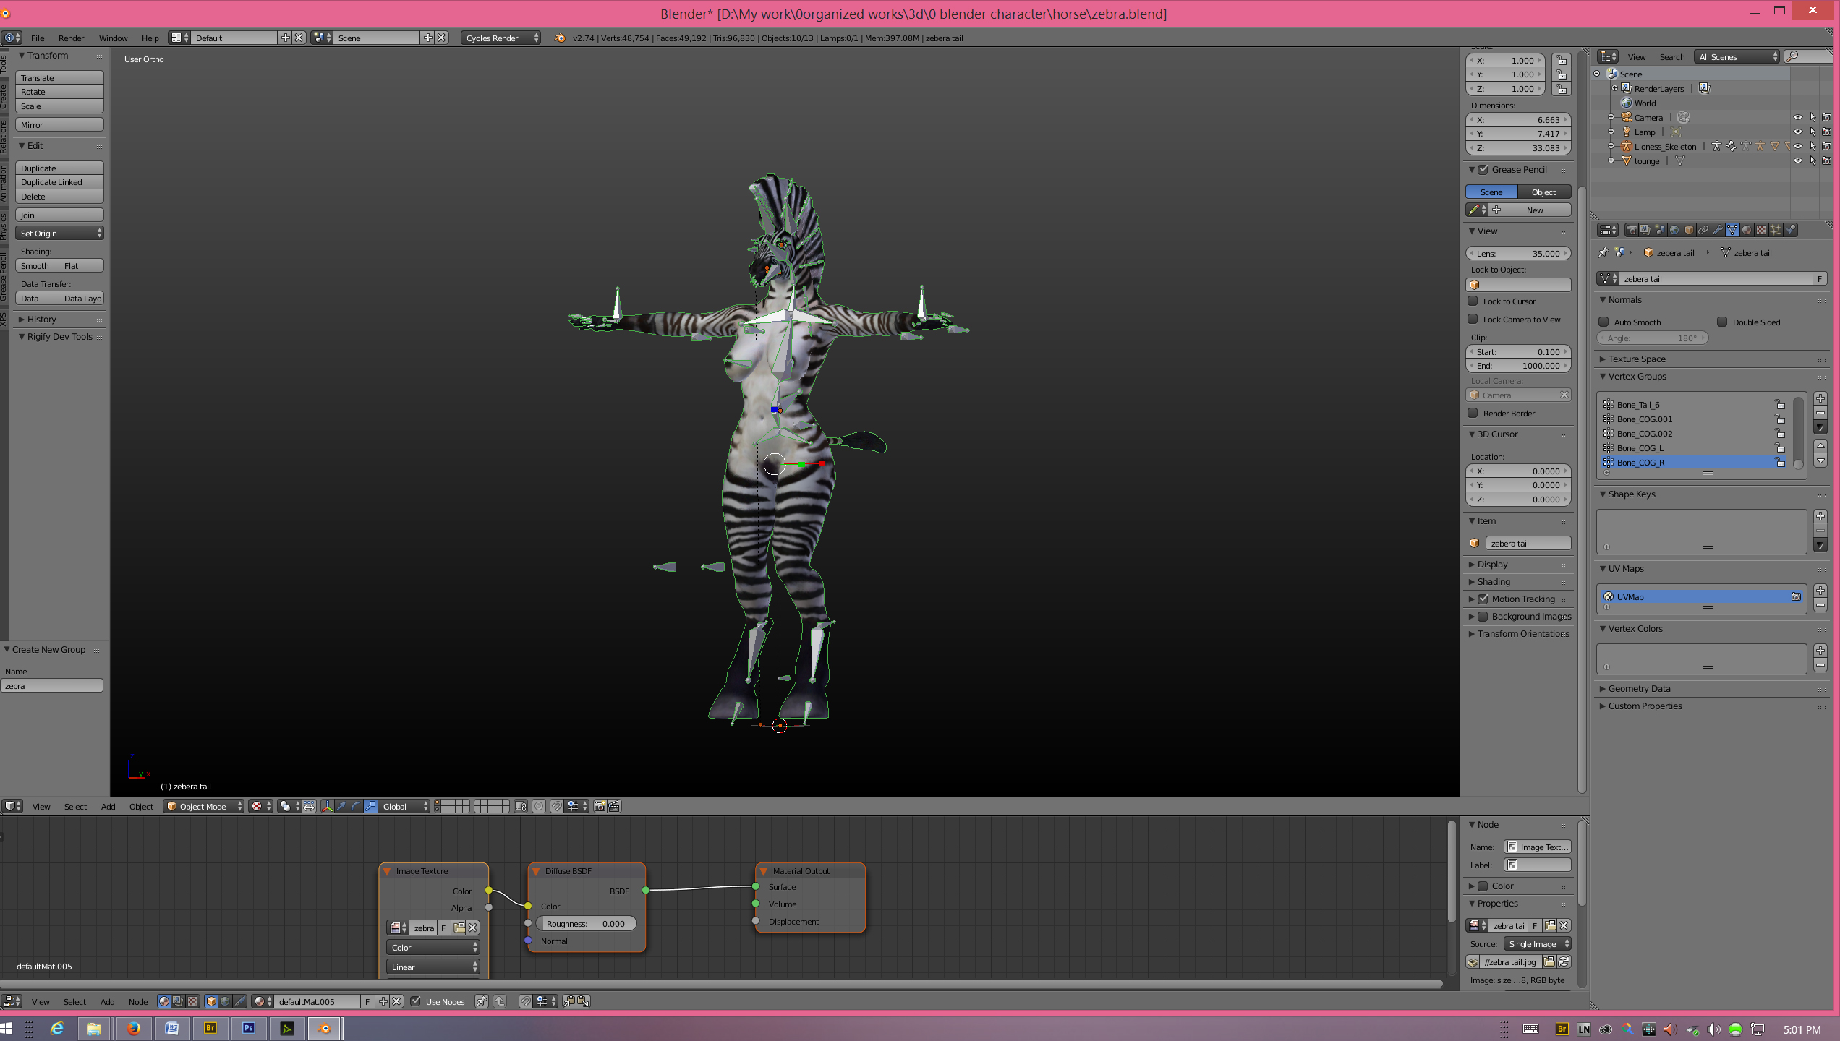Viewport: 1840px width, 1041px height.
Task: Click the Render camera tab icon in properties
Action: coord(1632,230)
